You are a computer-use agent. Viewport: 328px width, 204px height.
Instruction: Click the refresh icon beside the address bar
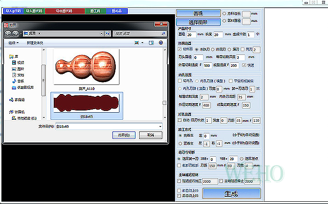tap(107, 33)
